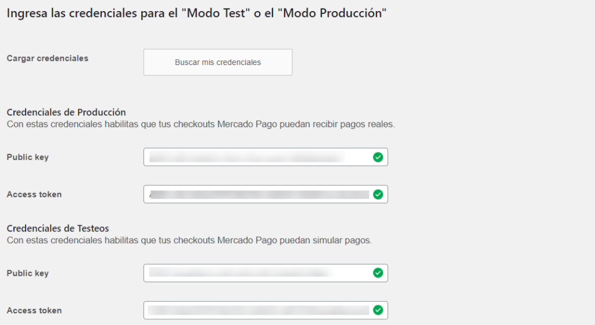Click the description about simular pagos
The height and width of the screenshot is (325, 595).
pyautogui.click(x=189, y=240)
